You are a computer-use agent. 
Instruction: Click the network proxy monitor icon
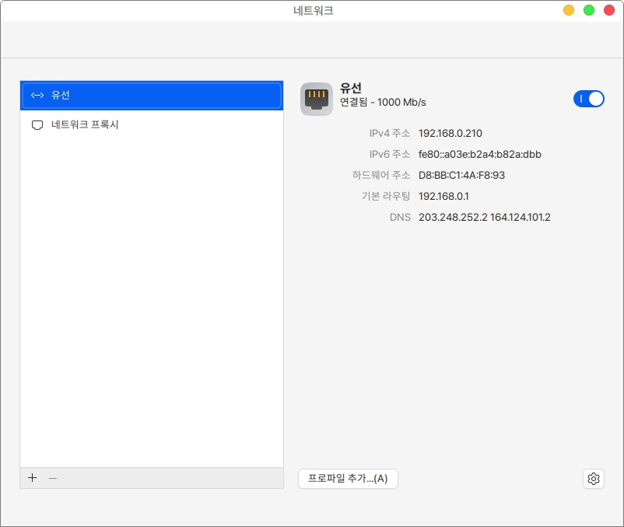37,125
